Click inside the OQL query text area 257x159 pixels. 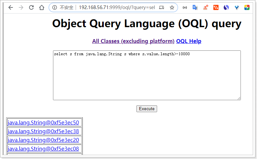pyautogui.click(x=147, y=75)
